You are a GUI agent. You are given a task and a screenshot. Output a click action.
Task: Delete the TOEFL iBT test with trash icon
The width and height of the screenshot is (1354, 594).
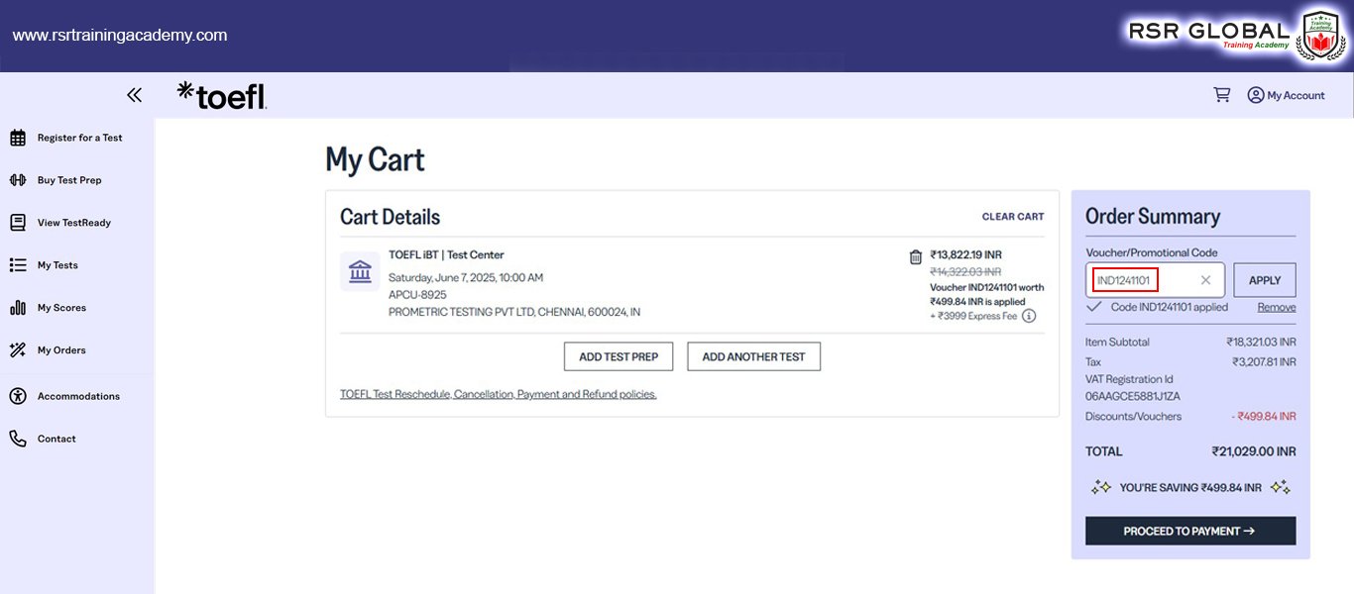pyautogui.click(x=916, y=257)
